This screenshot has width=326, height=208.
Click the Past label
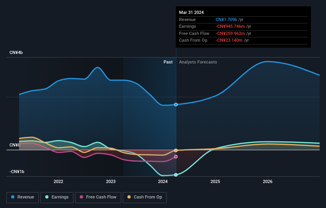click(168, 62)
